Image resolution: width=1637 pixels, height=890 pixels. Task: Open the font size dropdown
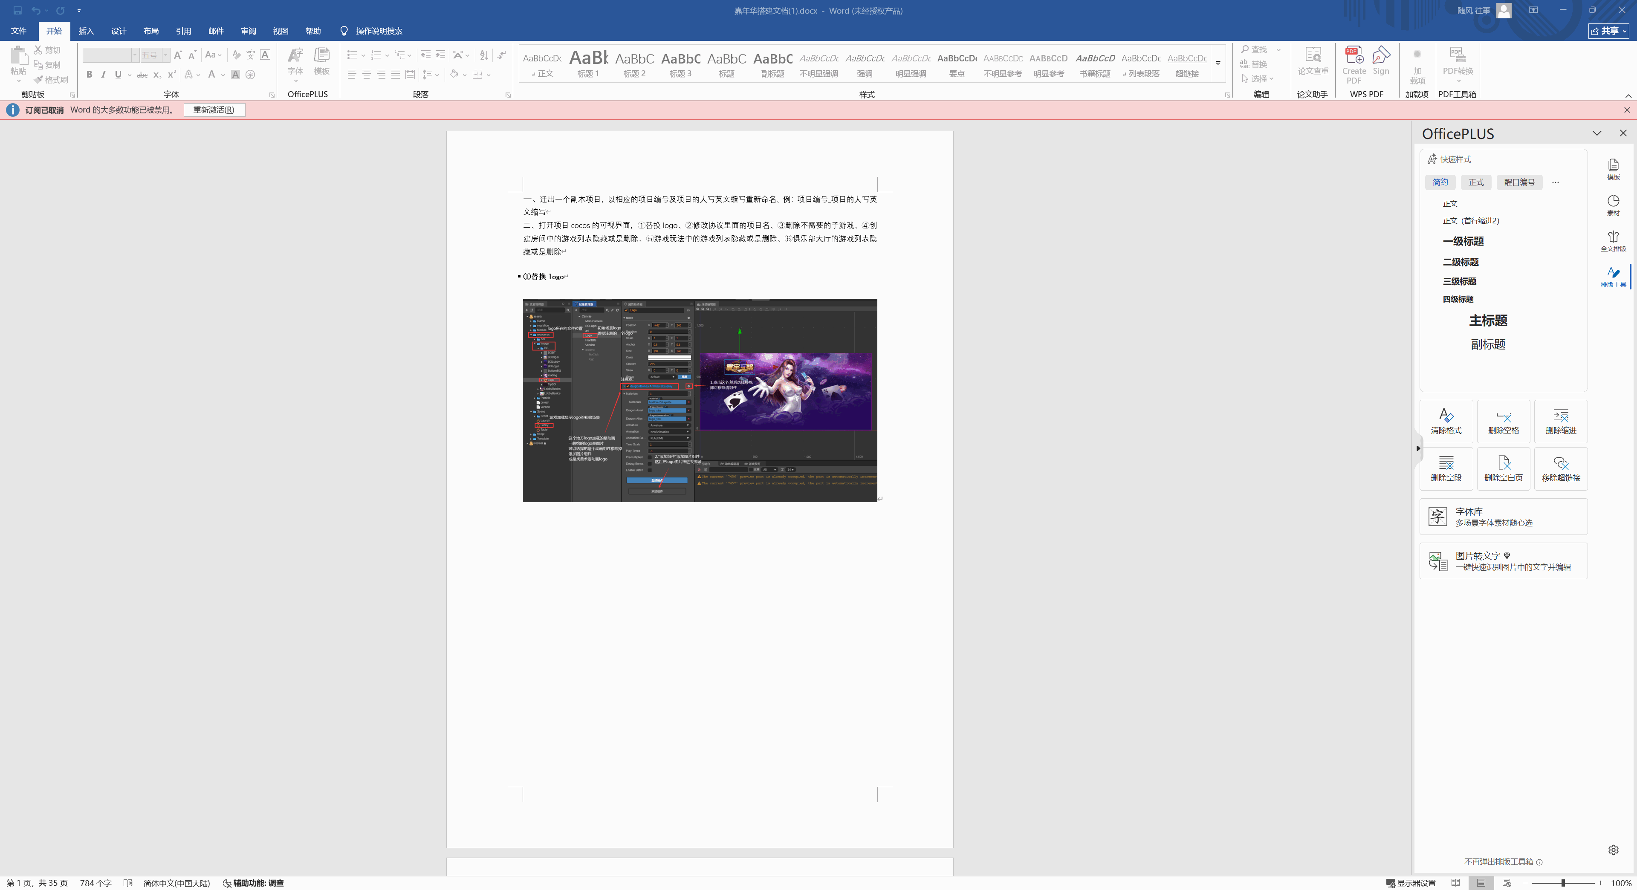166,55
